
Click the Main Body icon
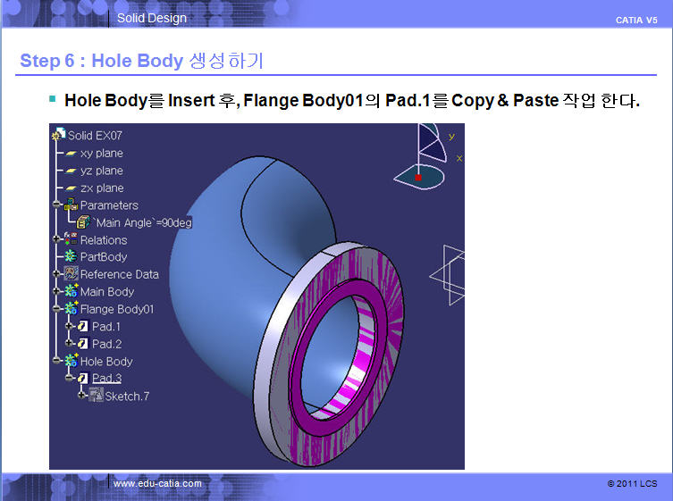[x=71, y=291]
